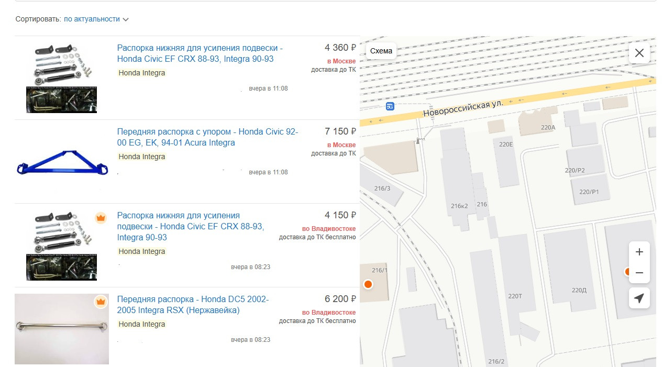Click thumbnail of 4 150 ₽ lower strut kit
The width and height of the screenshot is (664, 367).
(x=62, y=245)
